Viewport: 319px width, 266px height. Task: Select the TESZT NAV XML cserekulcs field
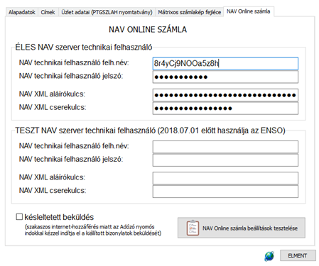[225, 192]
